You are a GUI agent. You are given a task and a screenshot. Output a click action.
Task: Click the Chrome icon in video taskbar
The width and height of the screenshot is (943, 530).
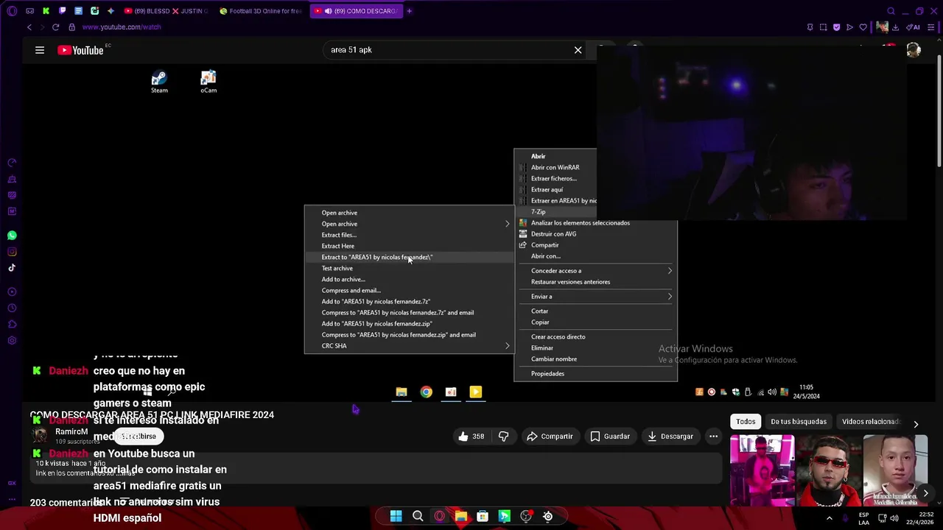[426, 392]
